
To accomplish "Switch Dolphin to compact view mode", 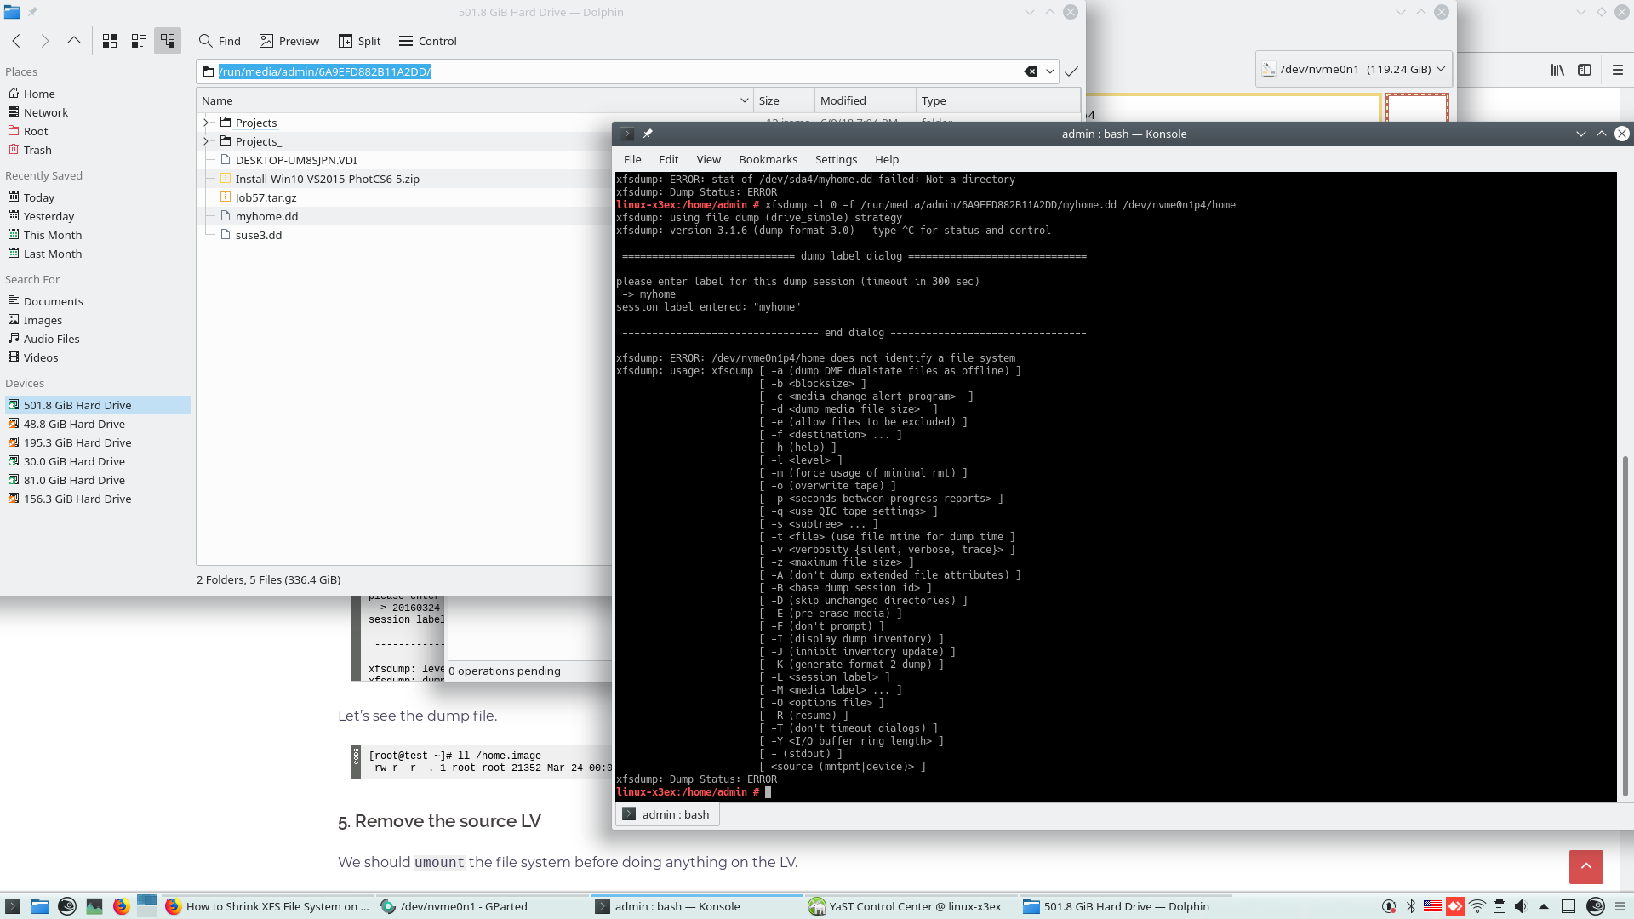I will point(139,41).
